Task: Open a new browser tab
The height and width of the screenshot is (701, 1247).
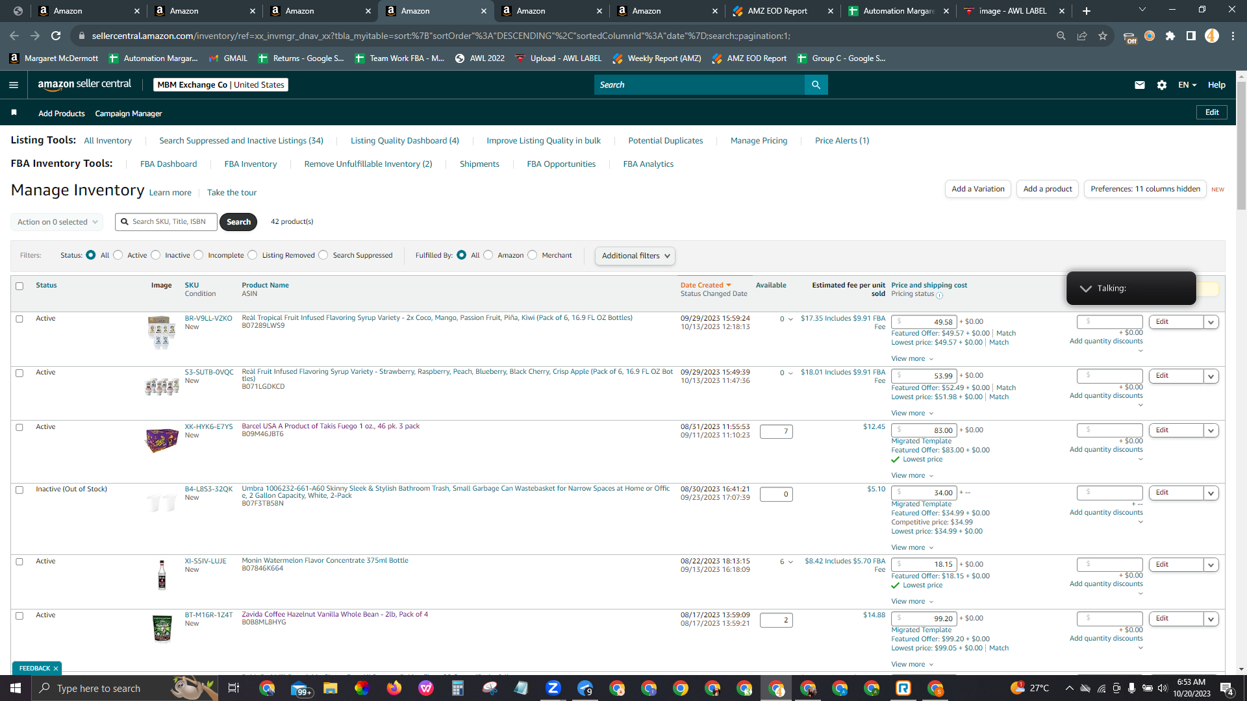Action: (1087, 11)
